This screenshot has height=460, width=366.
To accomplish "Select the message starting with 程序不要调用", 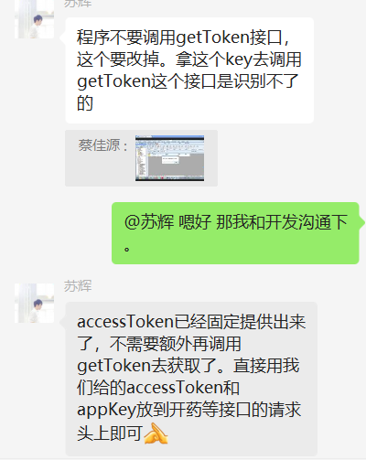I will (189, 70).
